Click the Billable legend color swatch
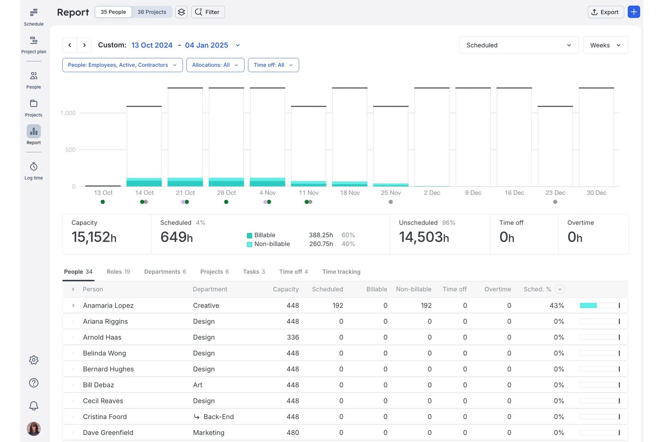 tap(249, 236)
